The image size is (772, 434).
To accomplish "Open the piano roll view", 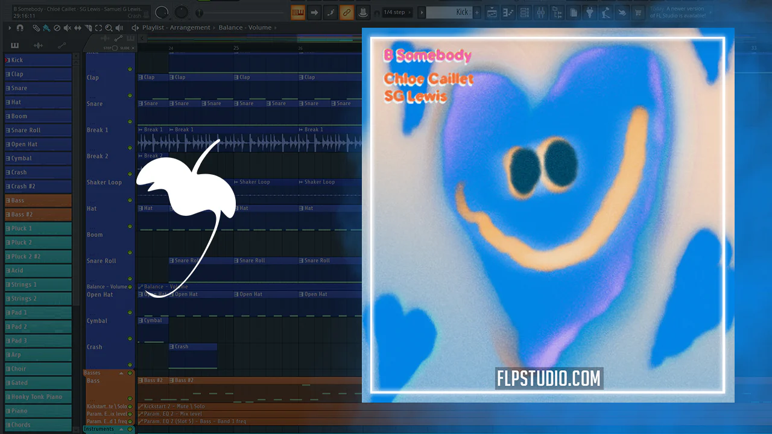I will (508, 12).
